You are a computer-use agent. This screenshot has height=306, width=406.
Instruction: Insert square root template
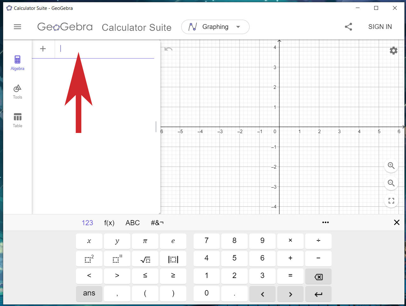click(145, 259)
